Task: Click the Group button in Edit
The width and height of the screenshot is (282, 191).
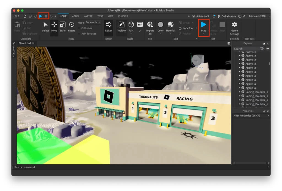Action: (184, 23)
